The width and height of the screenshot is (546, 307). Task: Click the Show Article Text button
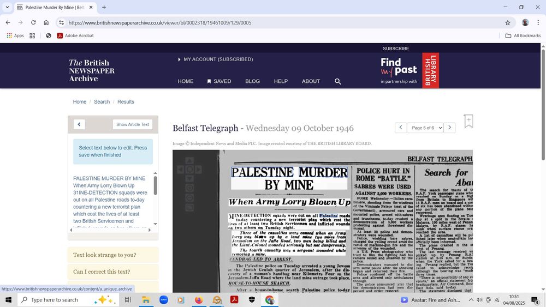(132, 124)
